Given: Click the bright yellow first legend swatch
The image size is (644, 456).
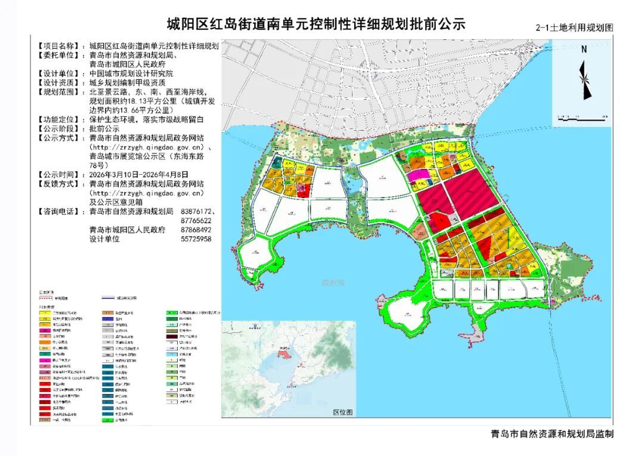Looking at the screenshot, I should (45, 313).
